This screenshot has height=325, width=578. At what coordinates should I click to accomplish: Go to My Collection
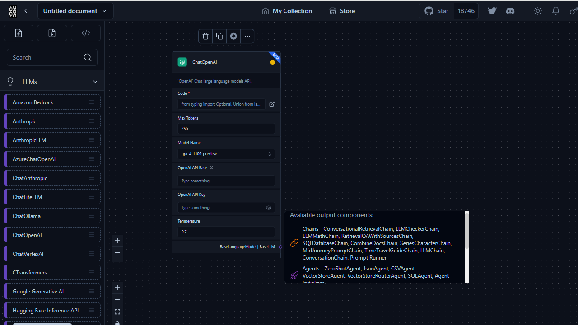coord(287,11)
